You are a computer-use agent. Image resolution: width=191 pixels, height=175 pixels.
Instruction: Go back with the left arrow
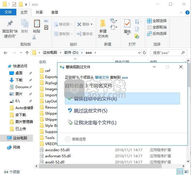click(x=6, y=53)
